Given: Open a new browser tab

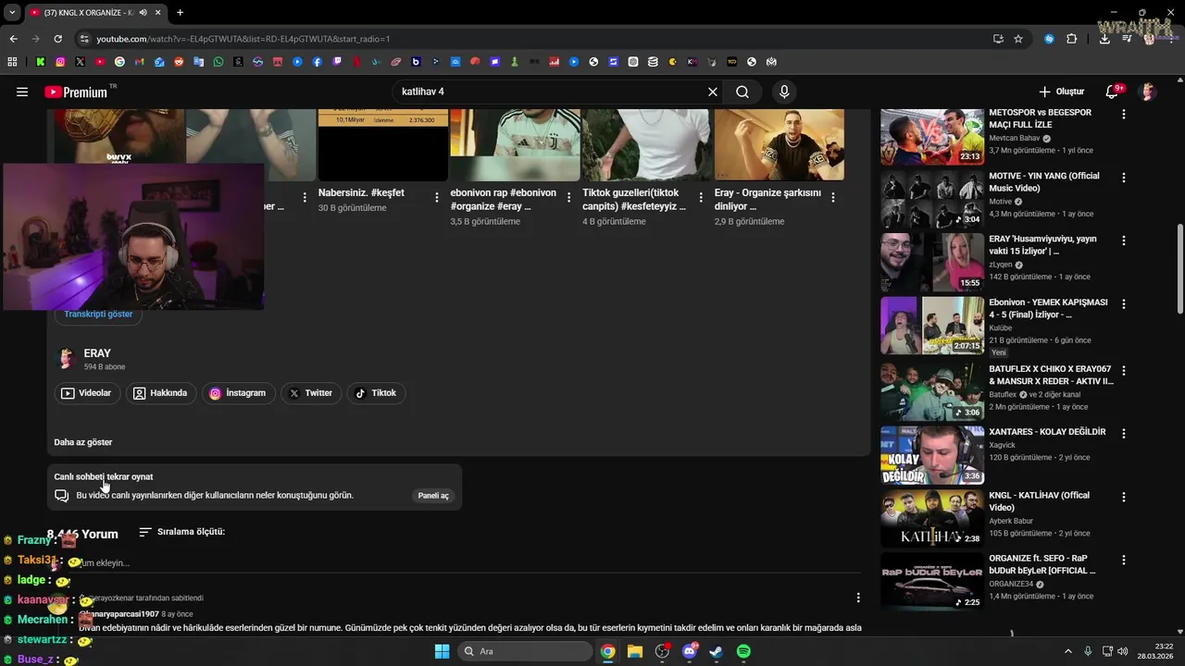Looking at the screenshot, I should (x=180, y=12).
